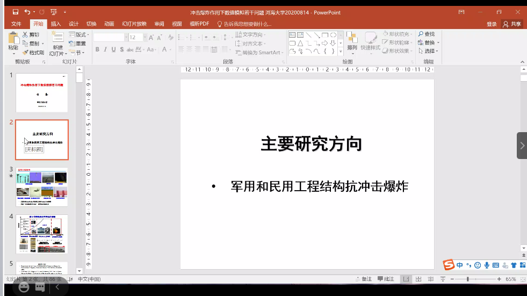Toggle Underline text formatting
This screenshot has width=527, height=296.
113,49
